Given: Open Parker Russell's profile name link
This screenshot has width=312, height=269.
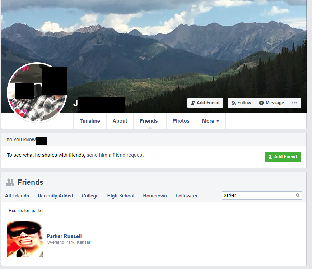Looking at the screenshot, I should [x=64, y=236].
